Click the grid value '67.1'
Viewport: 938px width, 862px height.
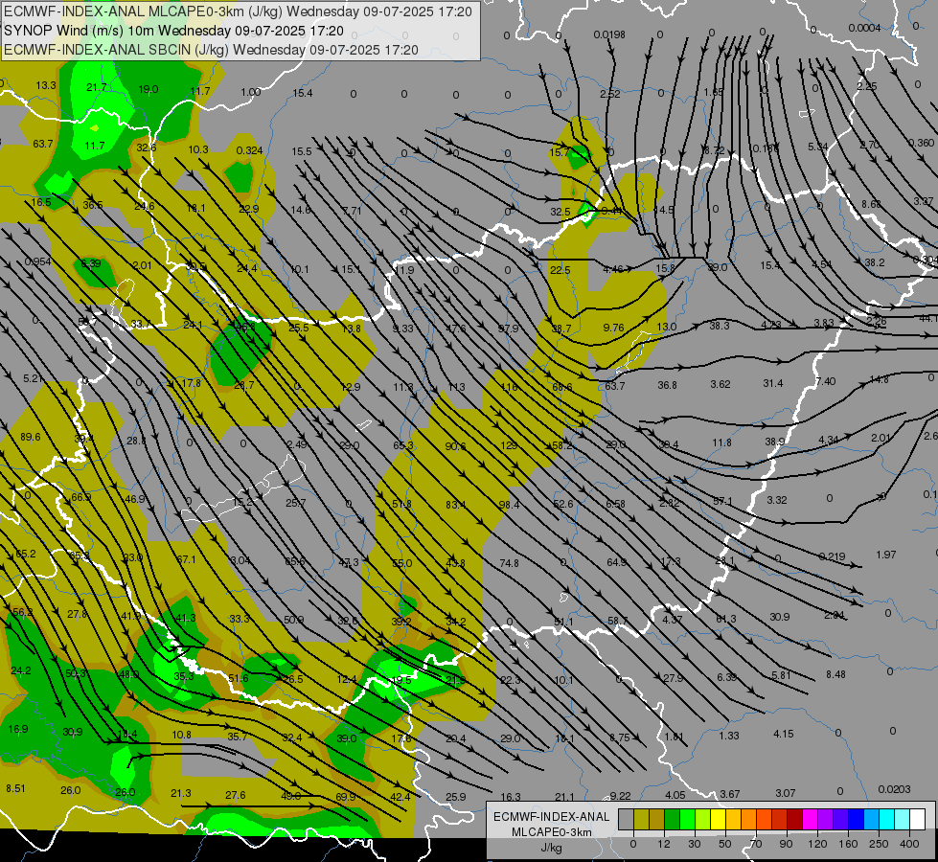point(186,559)
